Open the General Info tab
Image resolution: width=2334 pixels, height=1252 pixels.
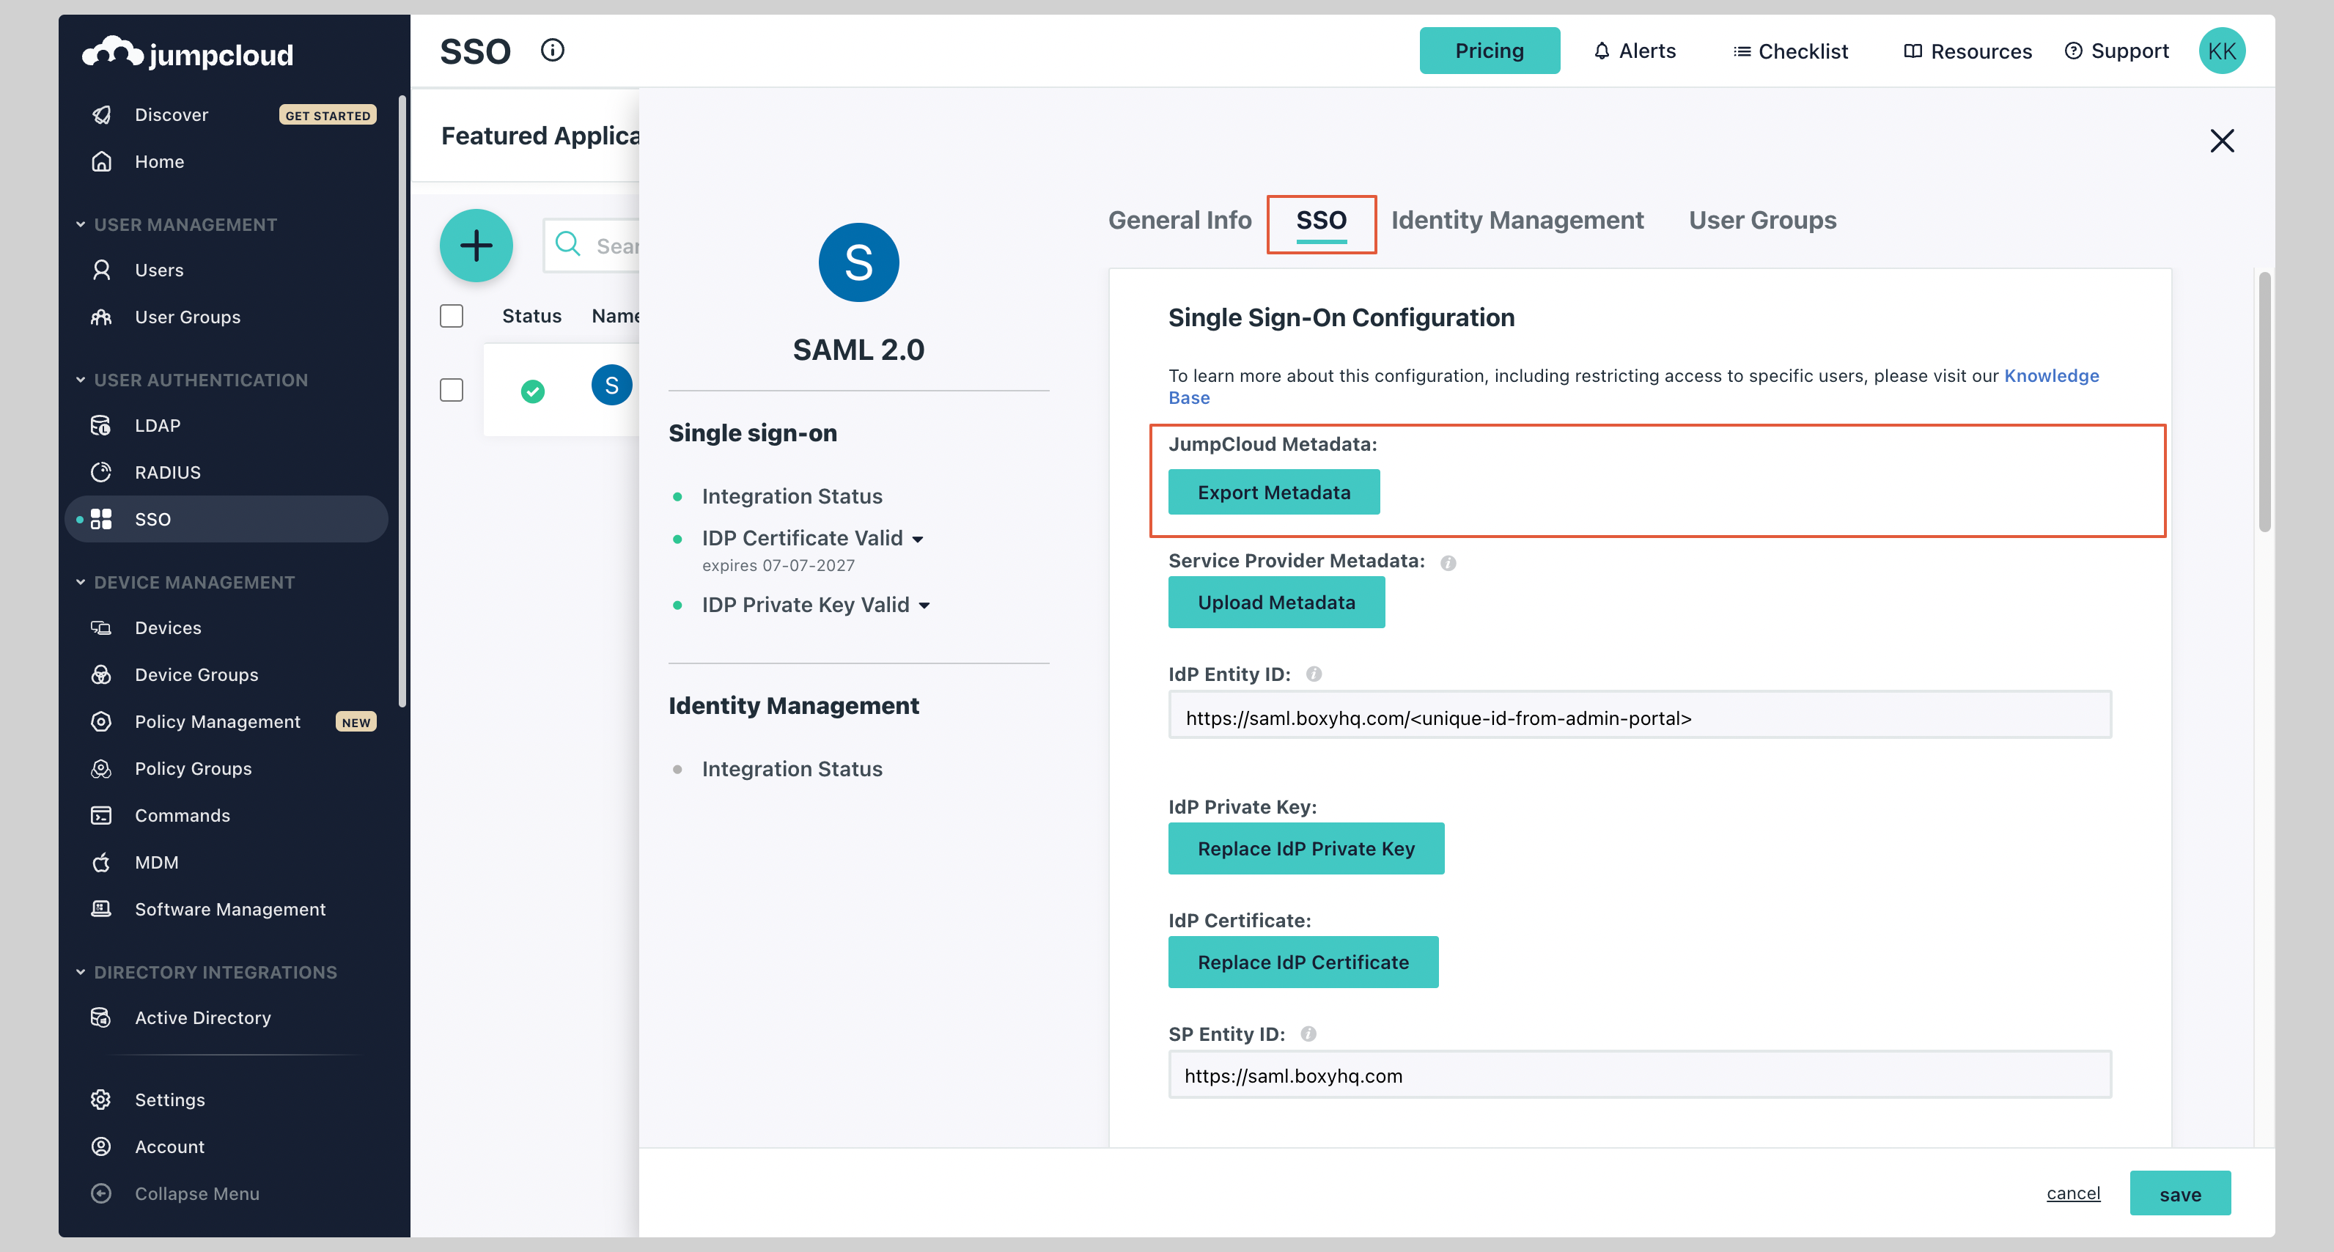tap(1179, 219)
